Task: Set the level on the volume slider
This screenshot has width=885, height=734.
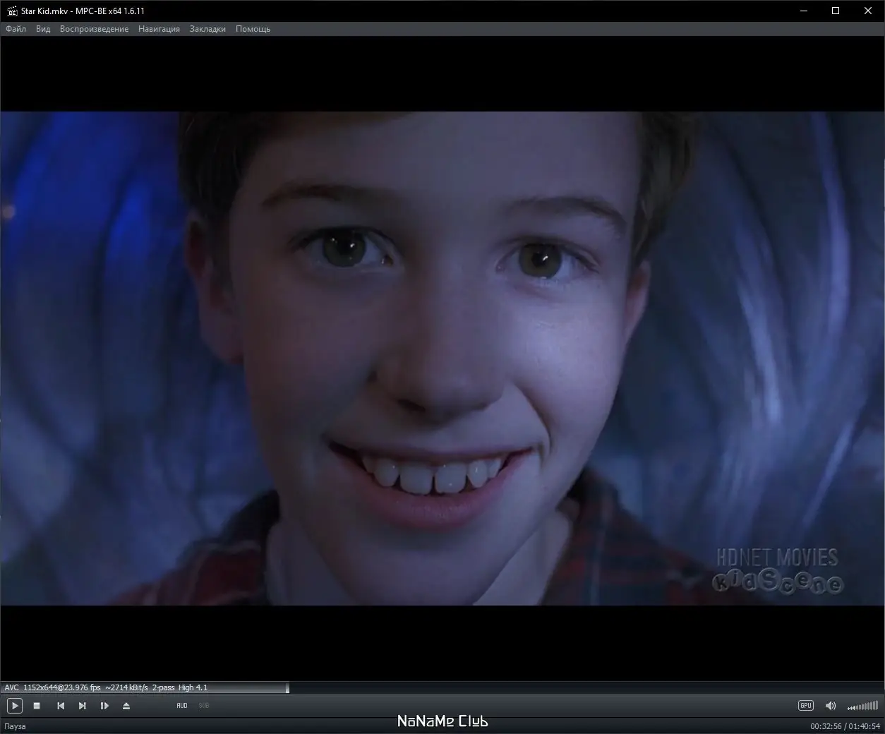Action: (x=862, y=705)
